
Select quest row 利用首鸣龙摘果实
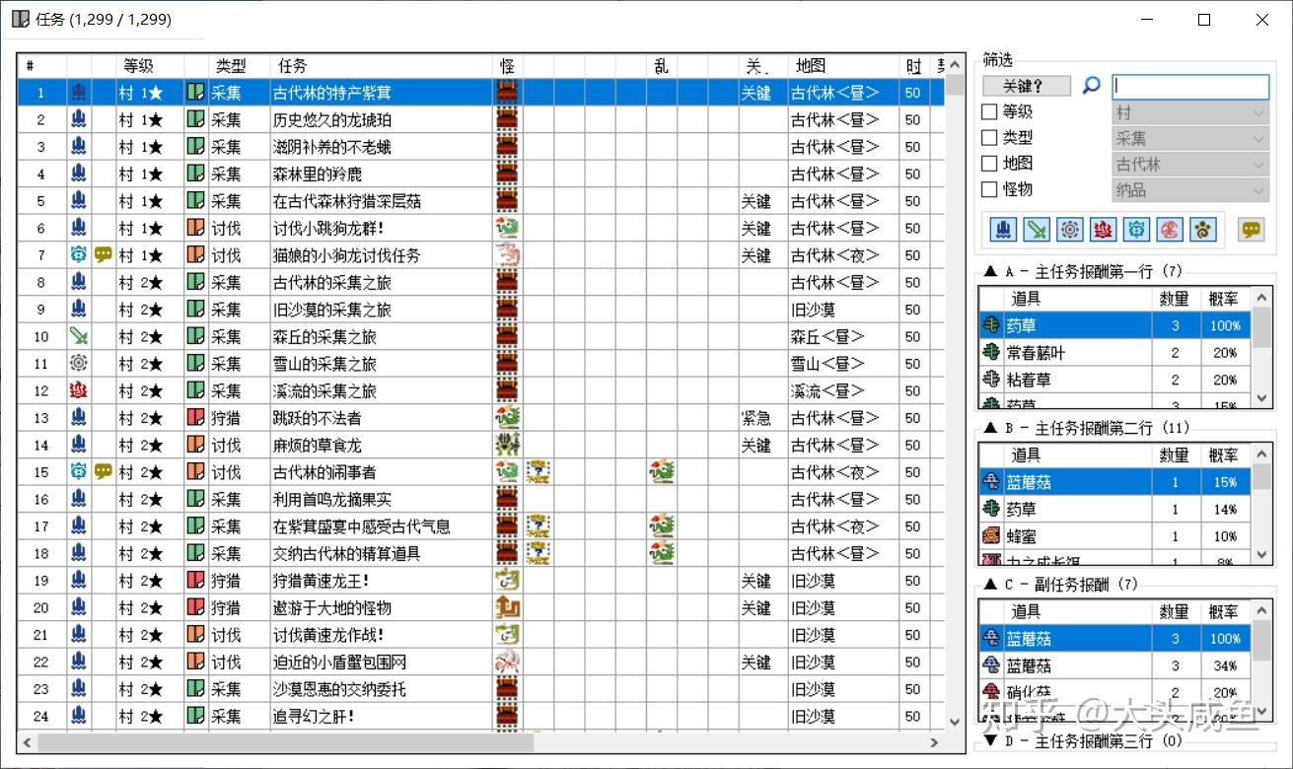[x=481, y=499]
